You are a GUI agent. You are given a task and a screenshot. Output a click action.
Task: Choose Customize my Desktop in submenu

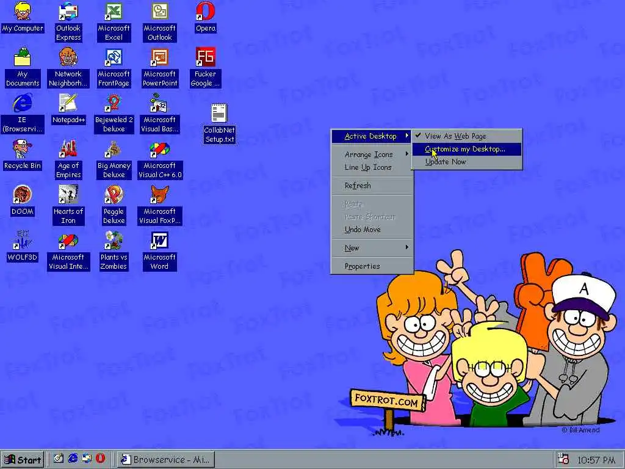467,149
